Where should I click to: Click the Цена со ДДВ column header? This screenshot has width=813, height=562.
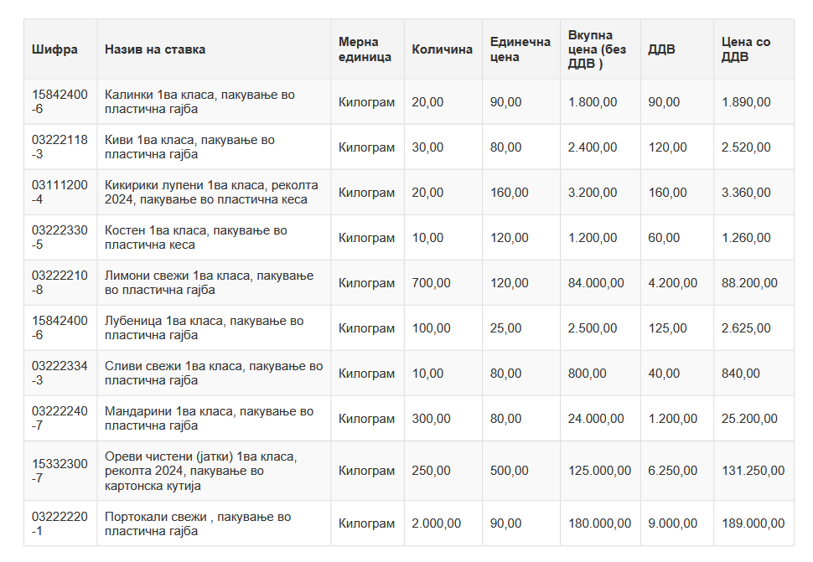pyautogui.click(x=745, y=49)
